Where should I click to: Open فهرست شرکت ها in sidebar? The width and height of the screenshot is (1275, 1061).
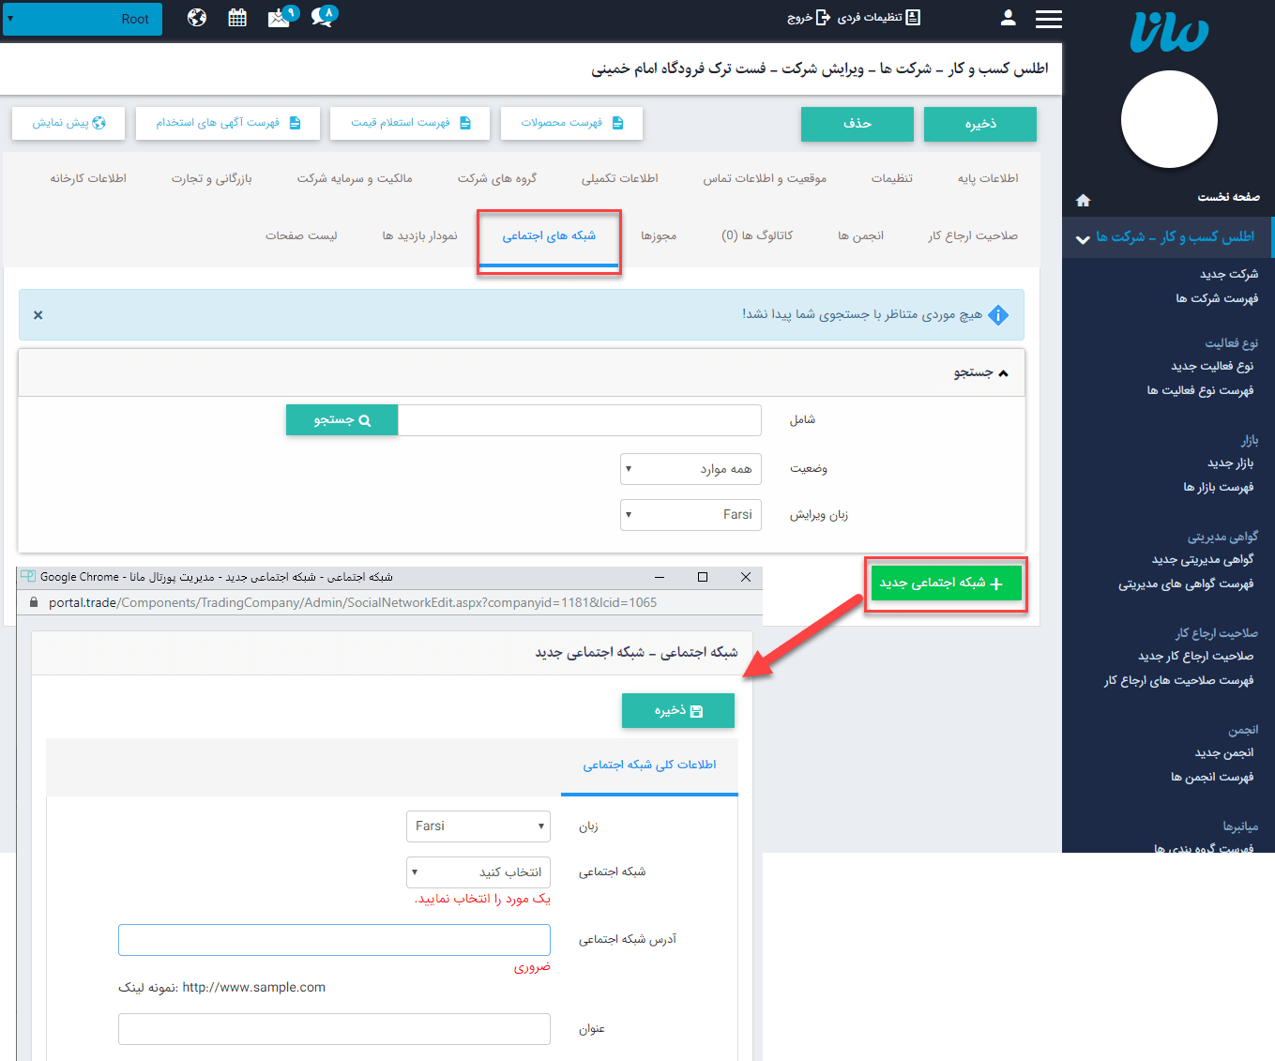pyautogui.click(x=1217, y=298)
